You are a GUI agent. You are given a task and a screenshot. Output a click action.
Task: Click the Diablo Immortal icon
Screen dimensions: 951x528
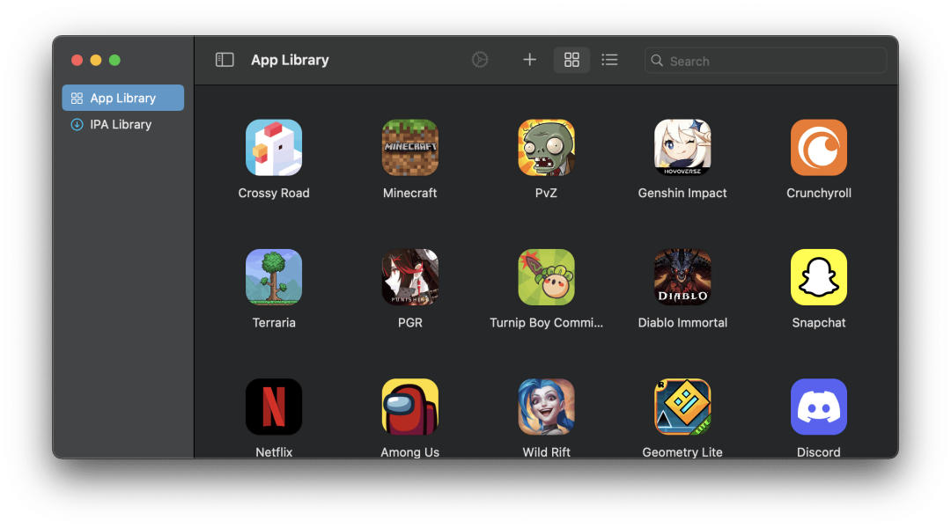tap(682, 276)
